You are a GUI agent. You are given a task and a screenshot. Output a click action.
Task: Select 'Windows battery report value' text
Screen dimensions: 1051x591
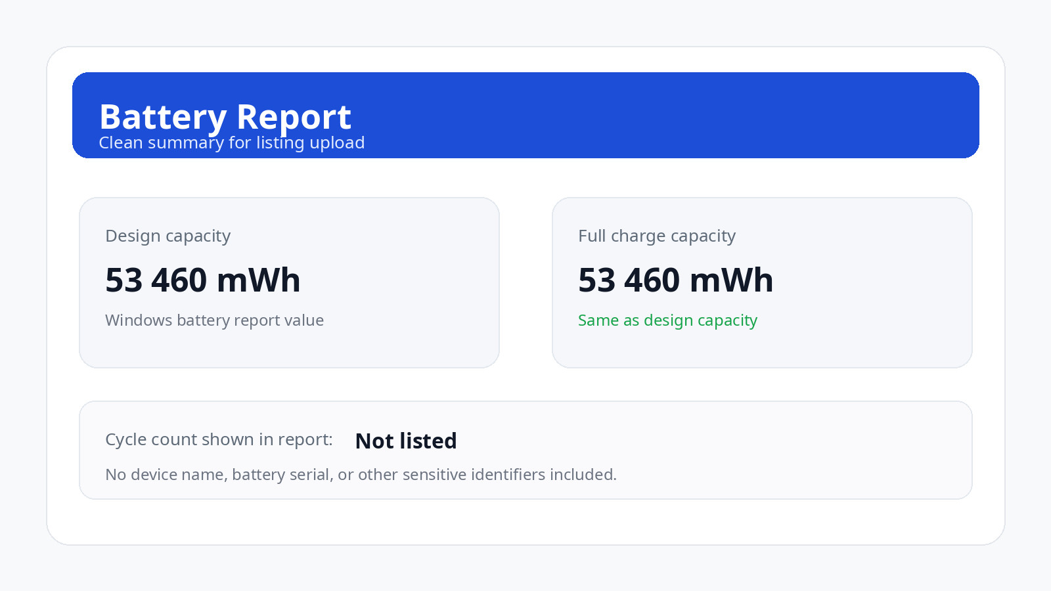215,320
